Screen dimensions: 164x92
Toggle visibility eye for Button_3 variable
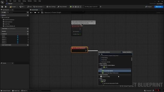(x=28, y=41)
